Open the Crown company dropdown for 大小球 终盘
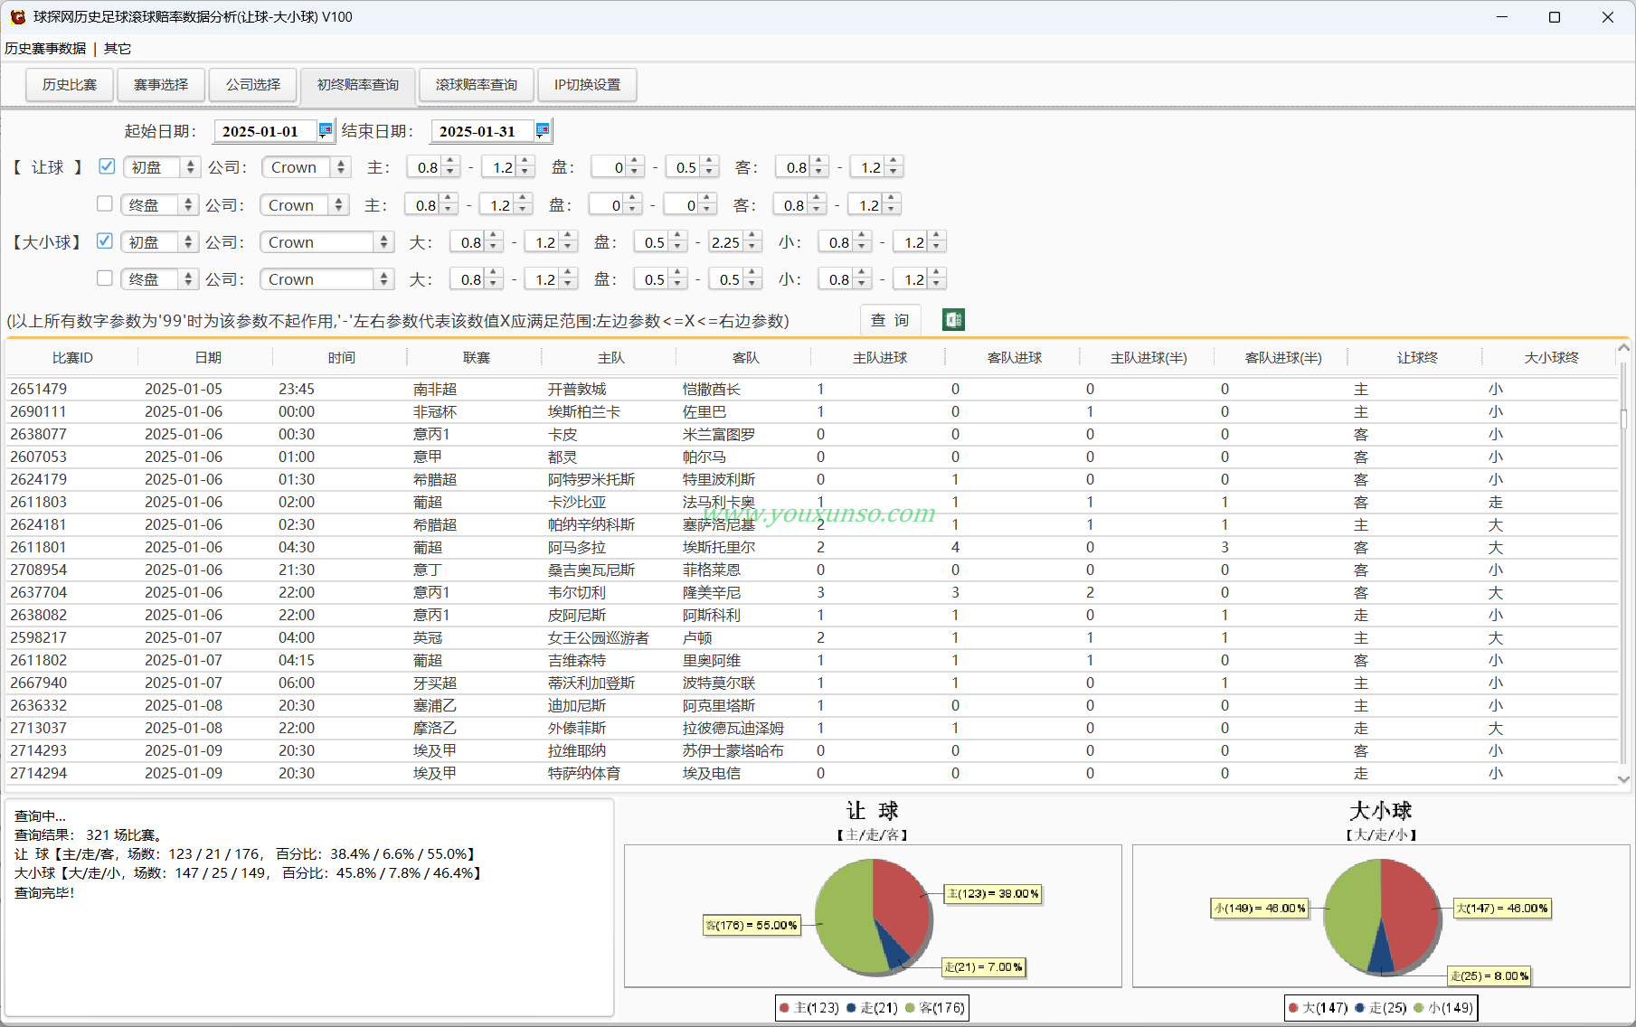Viewport: 1636px width, 1027px height. coord(326,279)
